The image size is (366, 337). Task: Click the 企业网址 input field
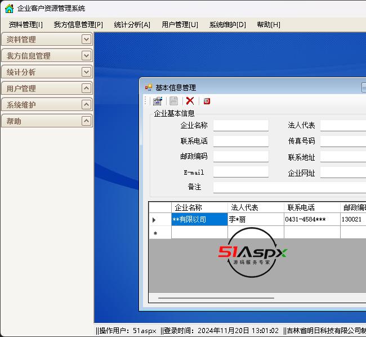(x=343, y=172)
